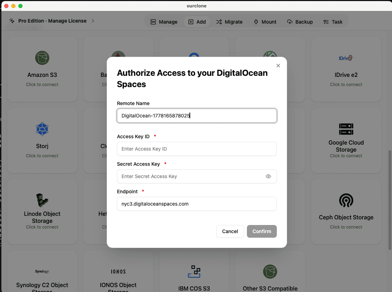
Task: Select the IBM COS S3 label
Action: (194, 288)
